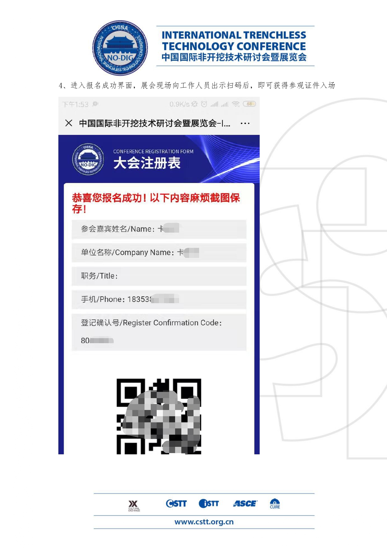Viewport: 387px width, 548px height.
Task: Open the www.cstt.org.cn website link
Action: [204, 522]
